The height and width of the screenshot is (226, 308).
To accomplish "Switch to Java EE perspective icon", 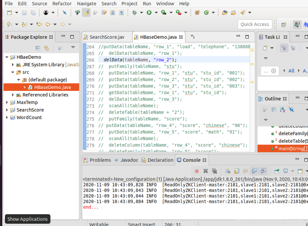I will pos(297,25).
